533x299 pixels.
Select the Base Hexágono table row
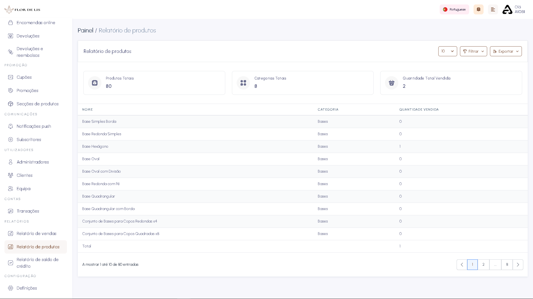pos(95,146)
